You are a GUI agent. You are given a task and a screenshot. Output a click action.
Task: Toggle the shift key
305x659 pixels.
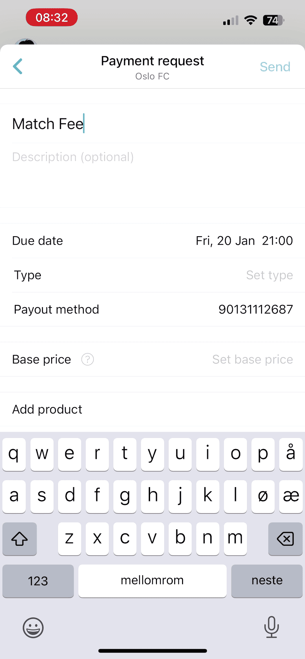point(20,539)
